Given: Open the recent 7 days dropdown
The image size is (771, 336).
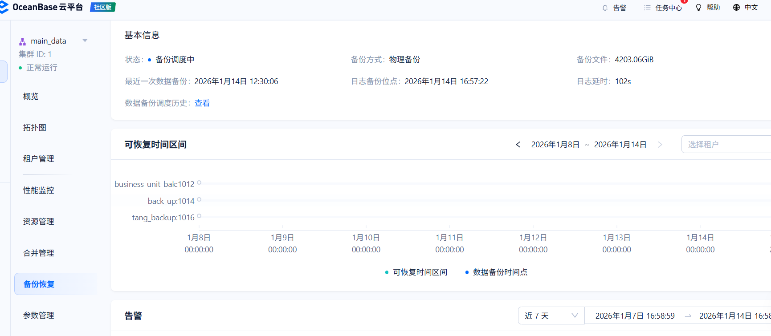Looking at the screenshot, I should (551, 316).
